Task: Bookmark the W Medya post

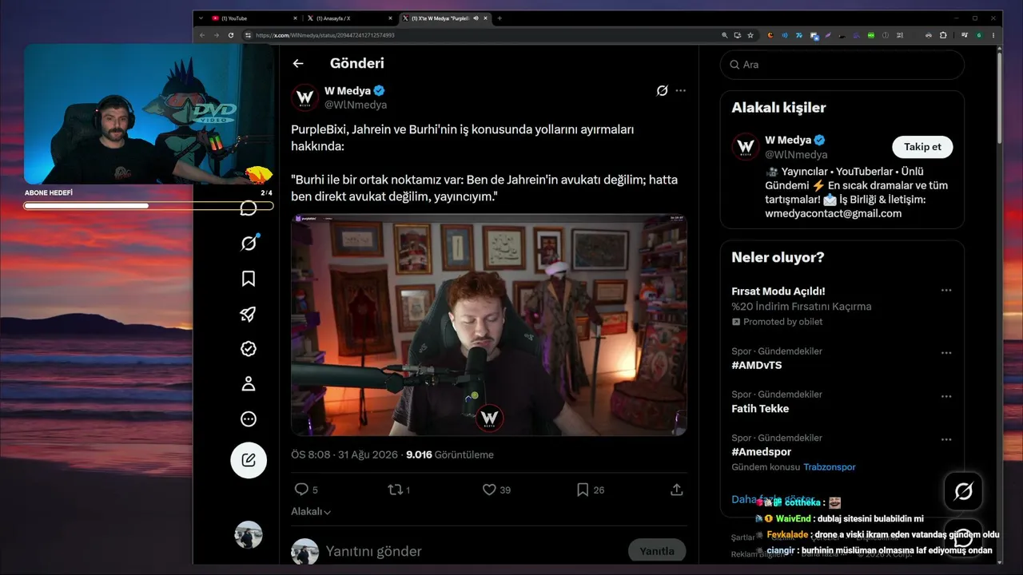Action: pyautogui.click(x=583, y=490)
